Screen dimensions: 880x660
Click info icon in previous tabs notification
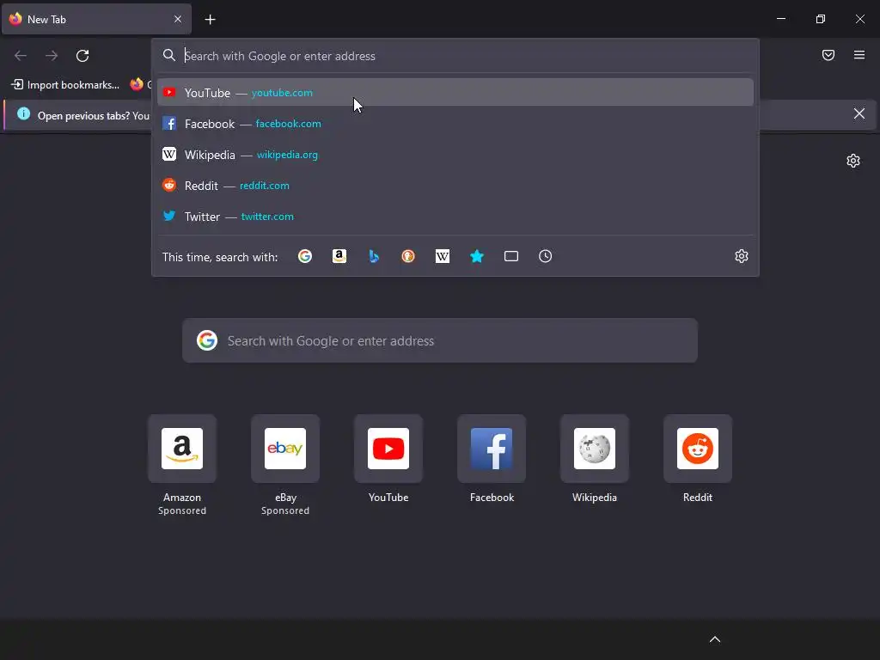coord(23,114)
